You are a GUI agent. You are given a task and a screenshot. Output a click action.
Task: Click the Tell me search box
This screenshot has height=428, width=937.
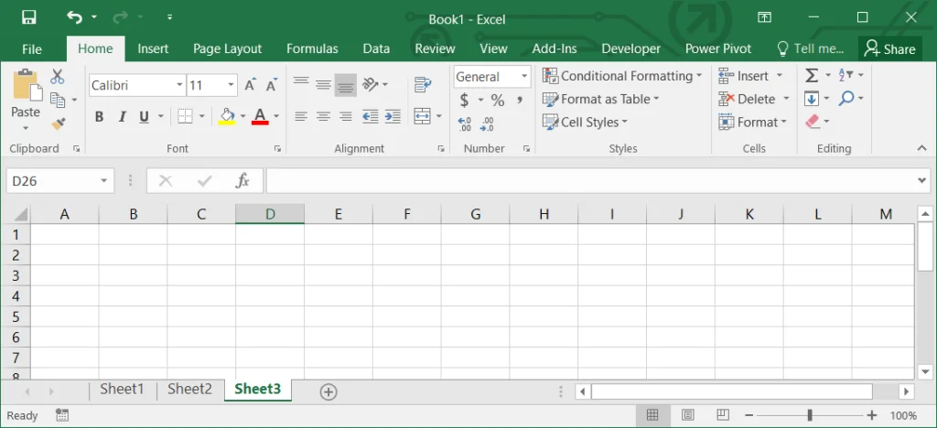coord(810,49)
